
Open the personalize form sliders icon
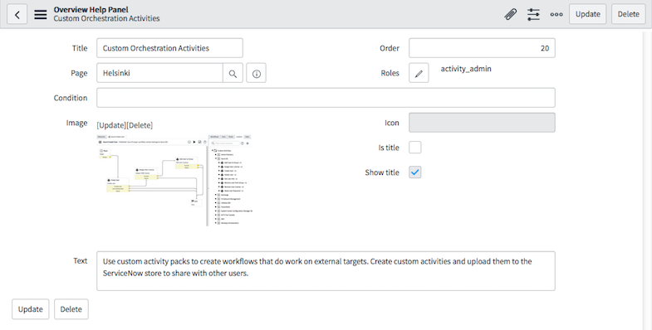[533, 14]
